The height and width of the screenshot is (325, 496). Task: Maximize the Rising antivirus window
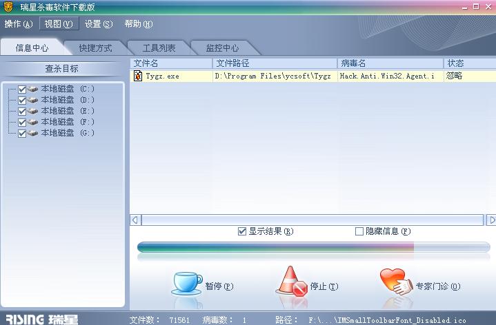tap(476, 7)
